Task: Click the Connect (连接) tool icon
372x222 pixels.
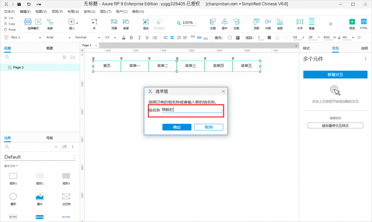Action: (50, 22)
